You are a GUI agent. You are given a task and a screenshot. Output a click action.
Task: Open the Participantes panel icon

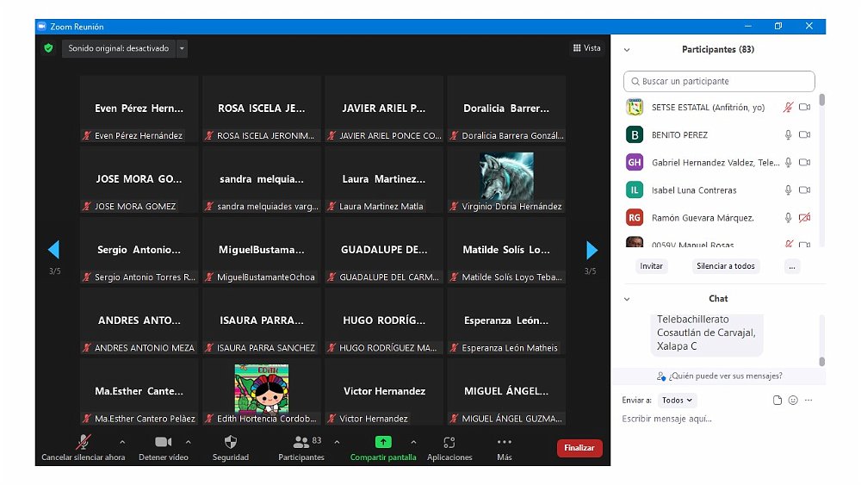coord(300,442)
